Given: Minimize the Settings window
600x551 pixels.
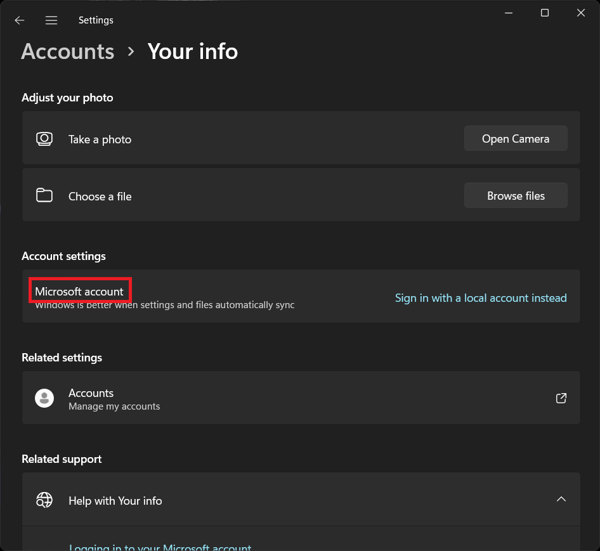Looking at the screenshot, I should pos(509,13).
